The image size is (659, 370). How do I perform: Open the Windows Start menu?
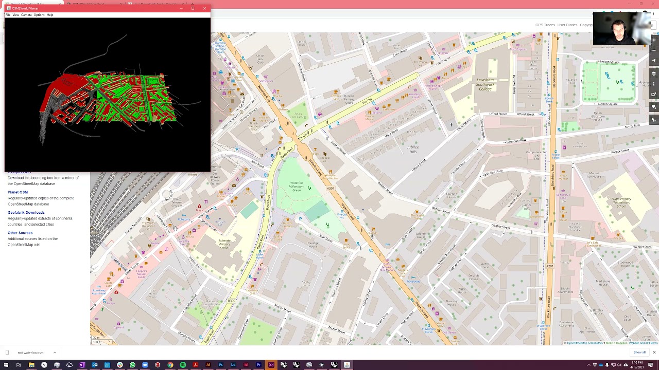click(x=6, y=365)
